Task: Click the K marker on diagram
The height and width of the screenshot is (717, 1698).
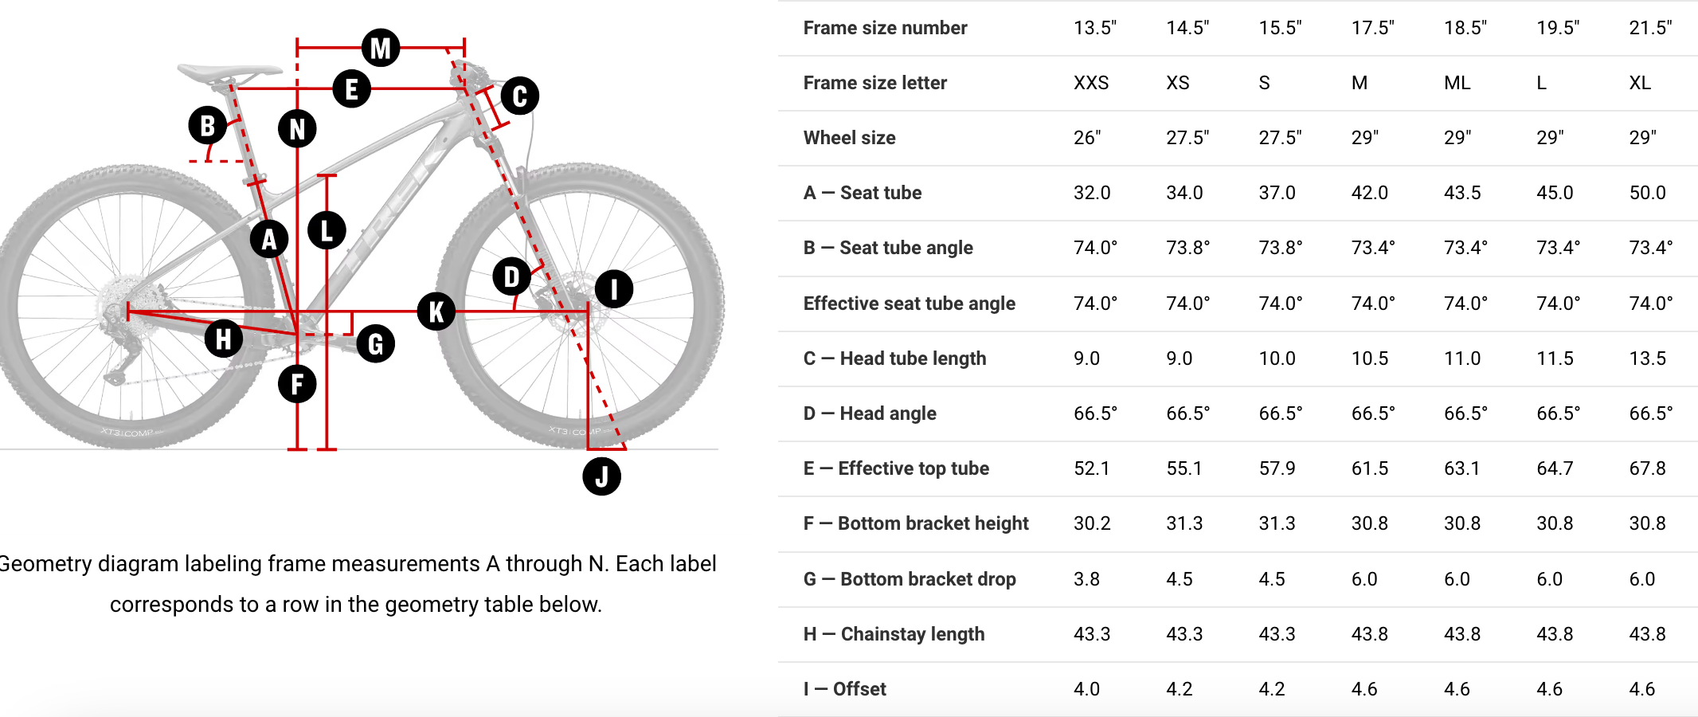Action: tap(436, 311)
